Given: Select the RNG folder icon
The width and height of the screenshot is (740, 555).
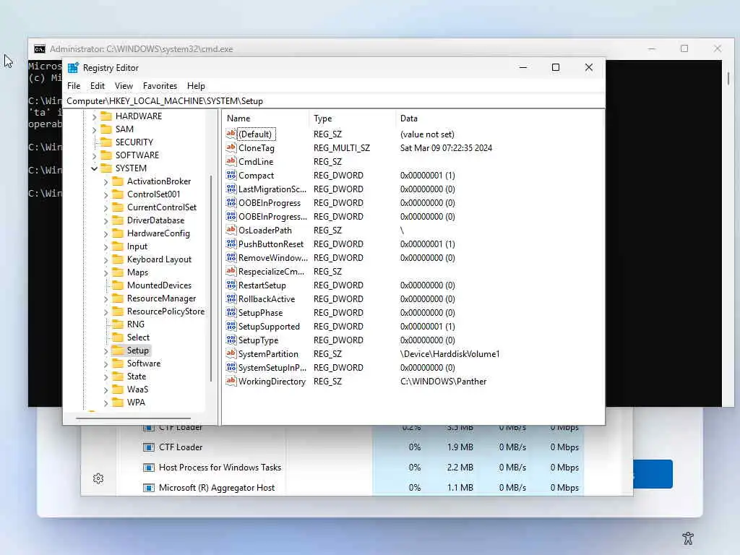Looking at the screenshot, I should click(118, 324).
